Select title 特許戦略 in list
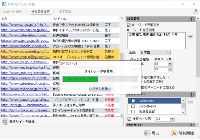The image size is (200, 140). [60, 36]
